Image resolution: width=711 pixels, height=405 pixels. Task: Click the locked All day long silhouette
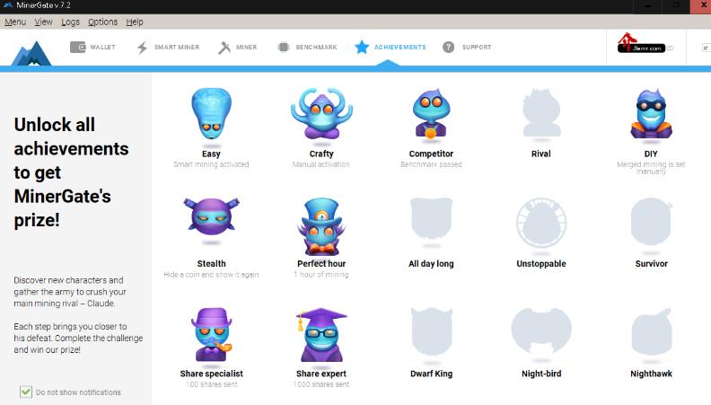coord(431,219)
